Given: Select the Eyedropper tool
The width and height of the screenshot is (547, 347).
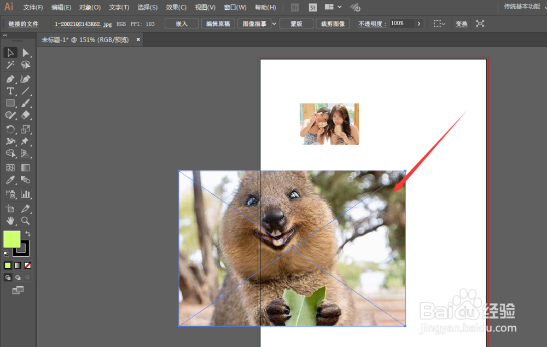Looking at the screenshot, I should [x=10, y=181].
